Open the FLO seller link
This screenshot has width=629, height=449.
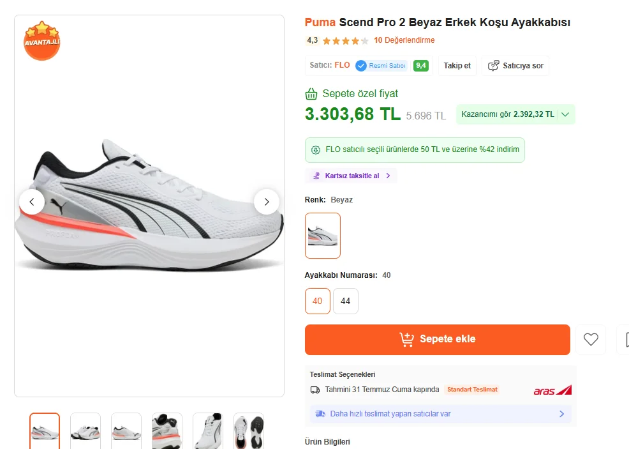pos(342,65)
